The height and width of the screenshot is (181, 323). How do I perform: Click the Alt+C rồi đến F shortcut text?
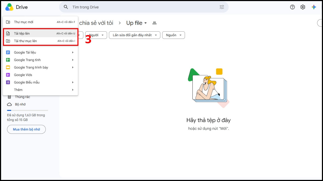pos(66,22)
